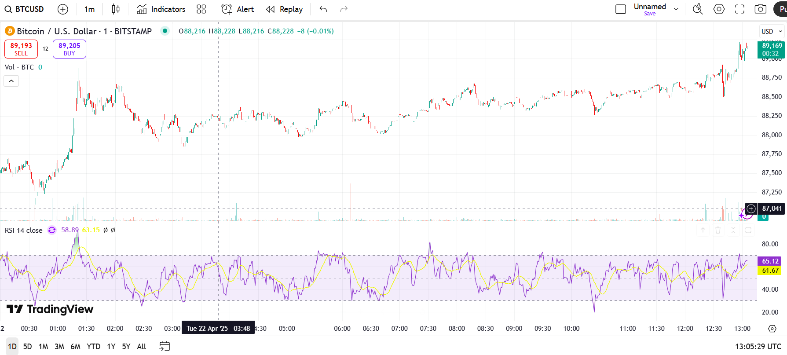Enter fullscreen mode

[x=739, y=9]
